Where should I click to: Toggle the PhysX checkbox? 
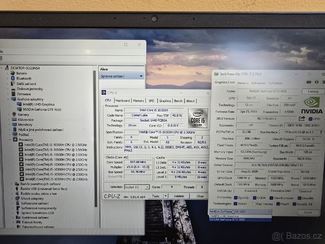pyautogui.click(x=278, y=204)
